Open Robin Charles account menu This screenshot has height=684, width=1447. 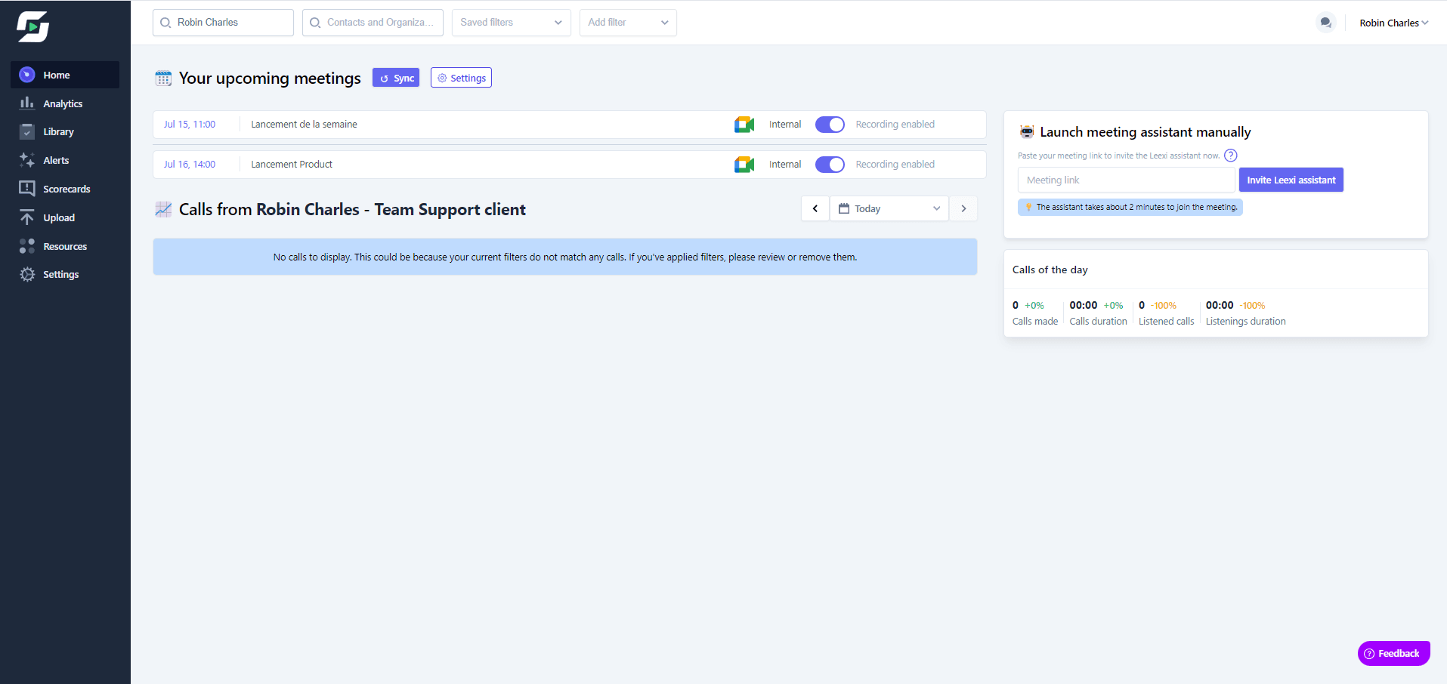(x=1393, y=23)
